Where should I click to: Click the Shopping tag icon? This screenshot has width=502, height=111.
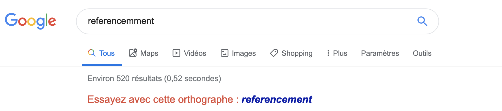tap(274, 53)
